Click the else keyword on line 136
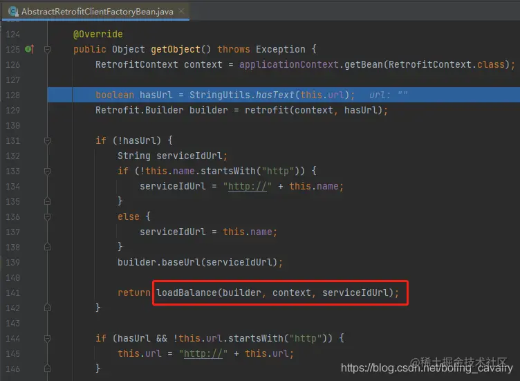 (129, 217)
